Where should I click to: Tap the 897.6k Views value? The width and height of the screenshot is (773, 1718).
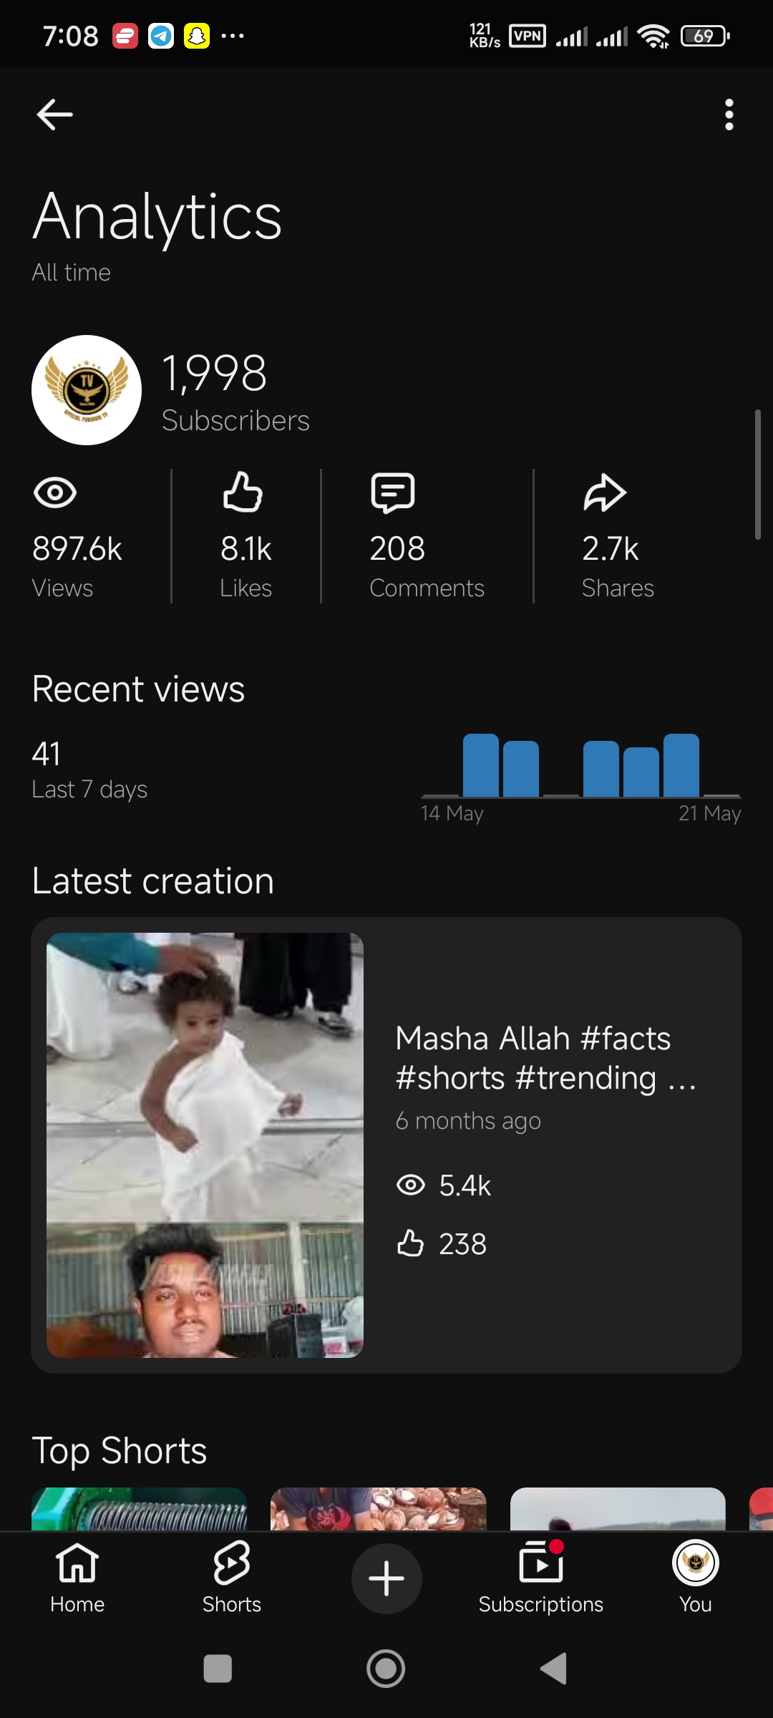click(x=77, y=549)
